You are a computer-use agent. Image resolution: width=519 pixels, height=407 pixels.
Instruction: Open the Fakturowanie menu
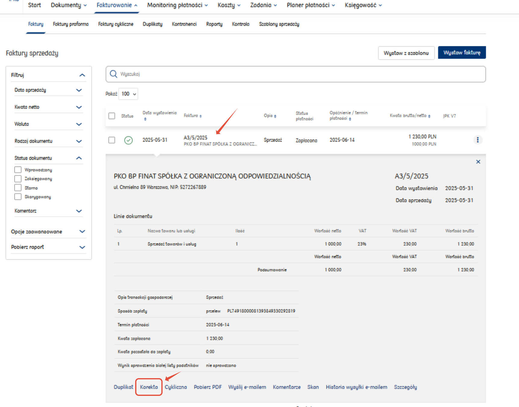coord(117,5)
